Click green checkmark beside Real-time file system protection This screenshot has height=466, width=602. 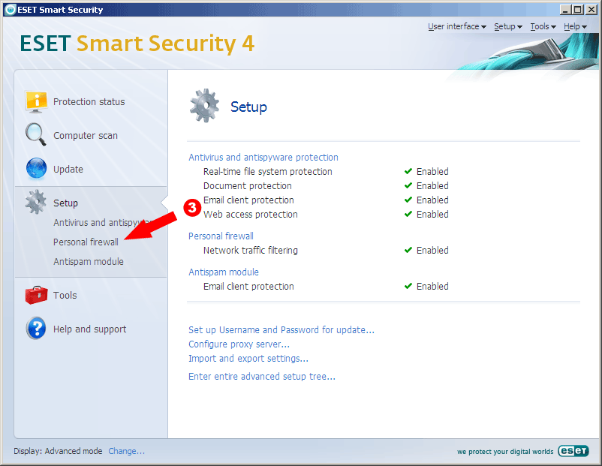point(408,171)
